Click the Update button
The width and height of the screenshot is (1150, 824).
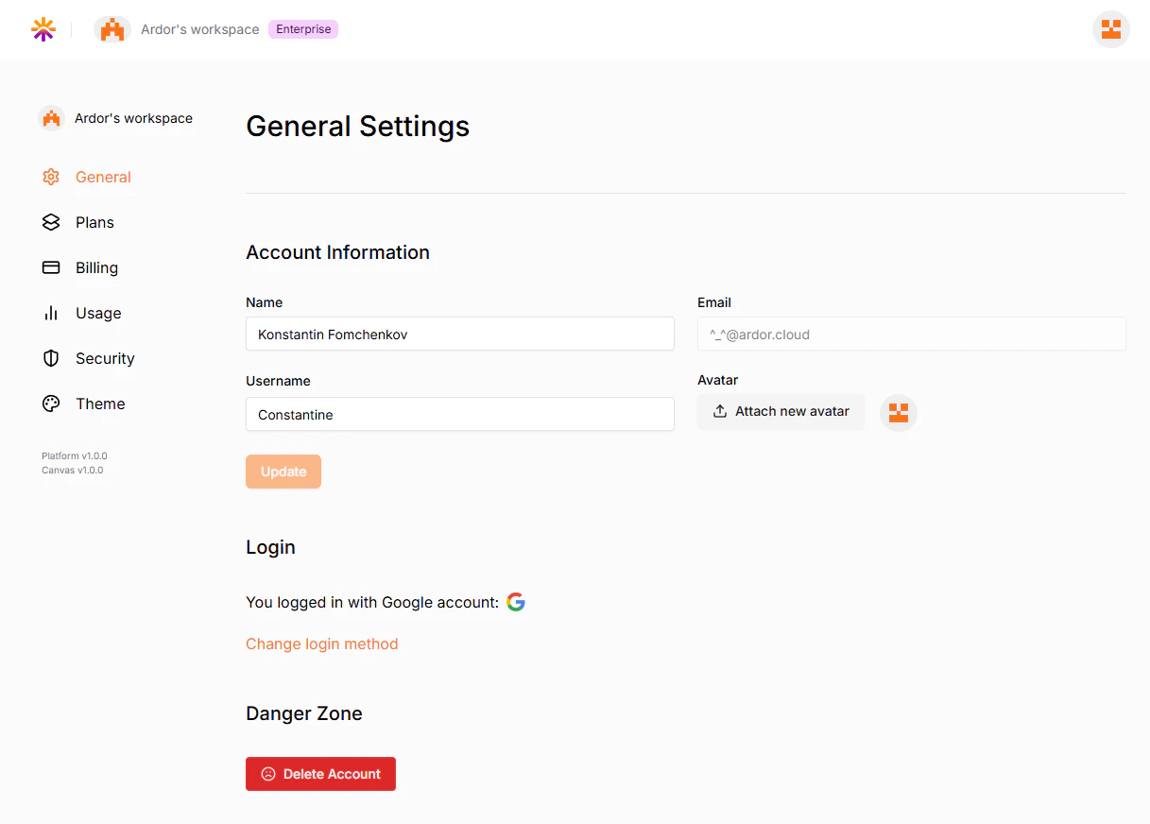[283, 472]
